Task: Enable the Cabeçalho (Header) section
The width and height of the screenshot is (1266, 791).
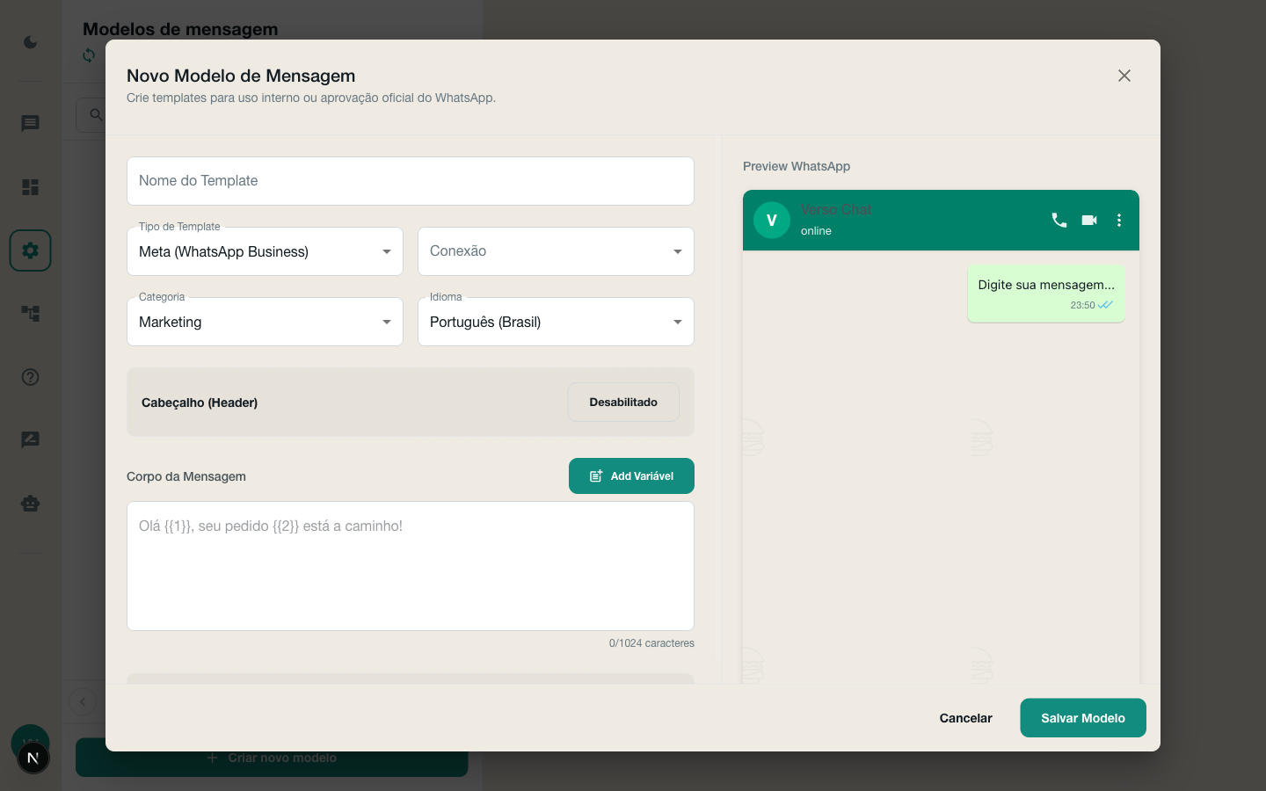Action: [x=623, y=402]
